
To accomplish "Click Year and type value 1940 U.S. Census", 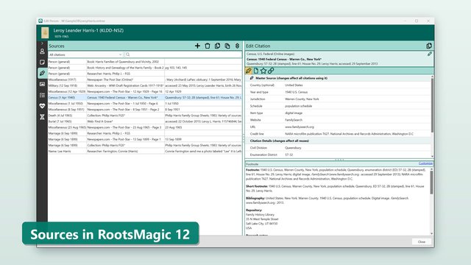I will pos(296,92).
